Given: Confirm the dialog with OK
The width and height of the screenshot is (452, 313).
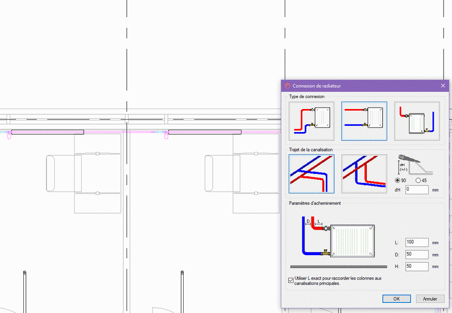Looking at the screenshot, I should 396,299.
